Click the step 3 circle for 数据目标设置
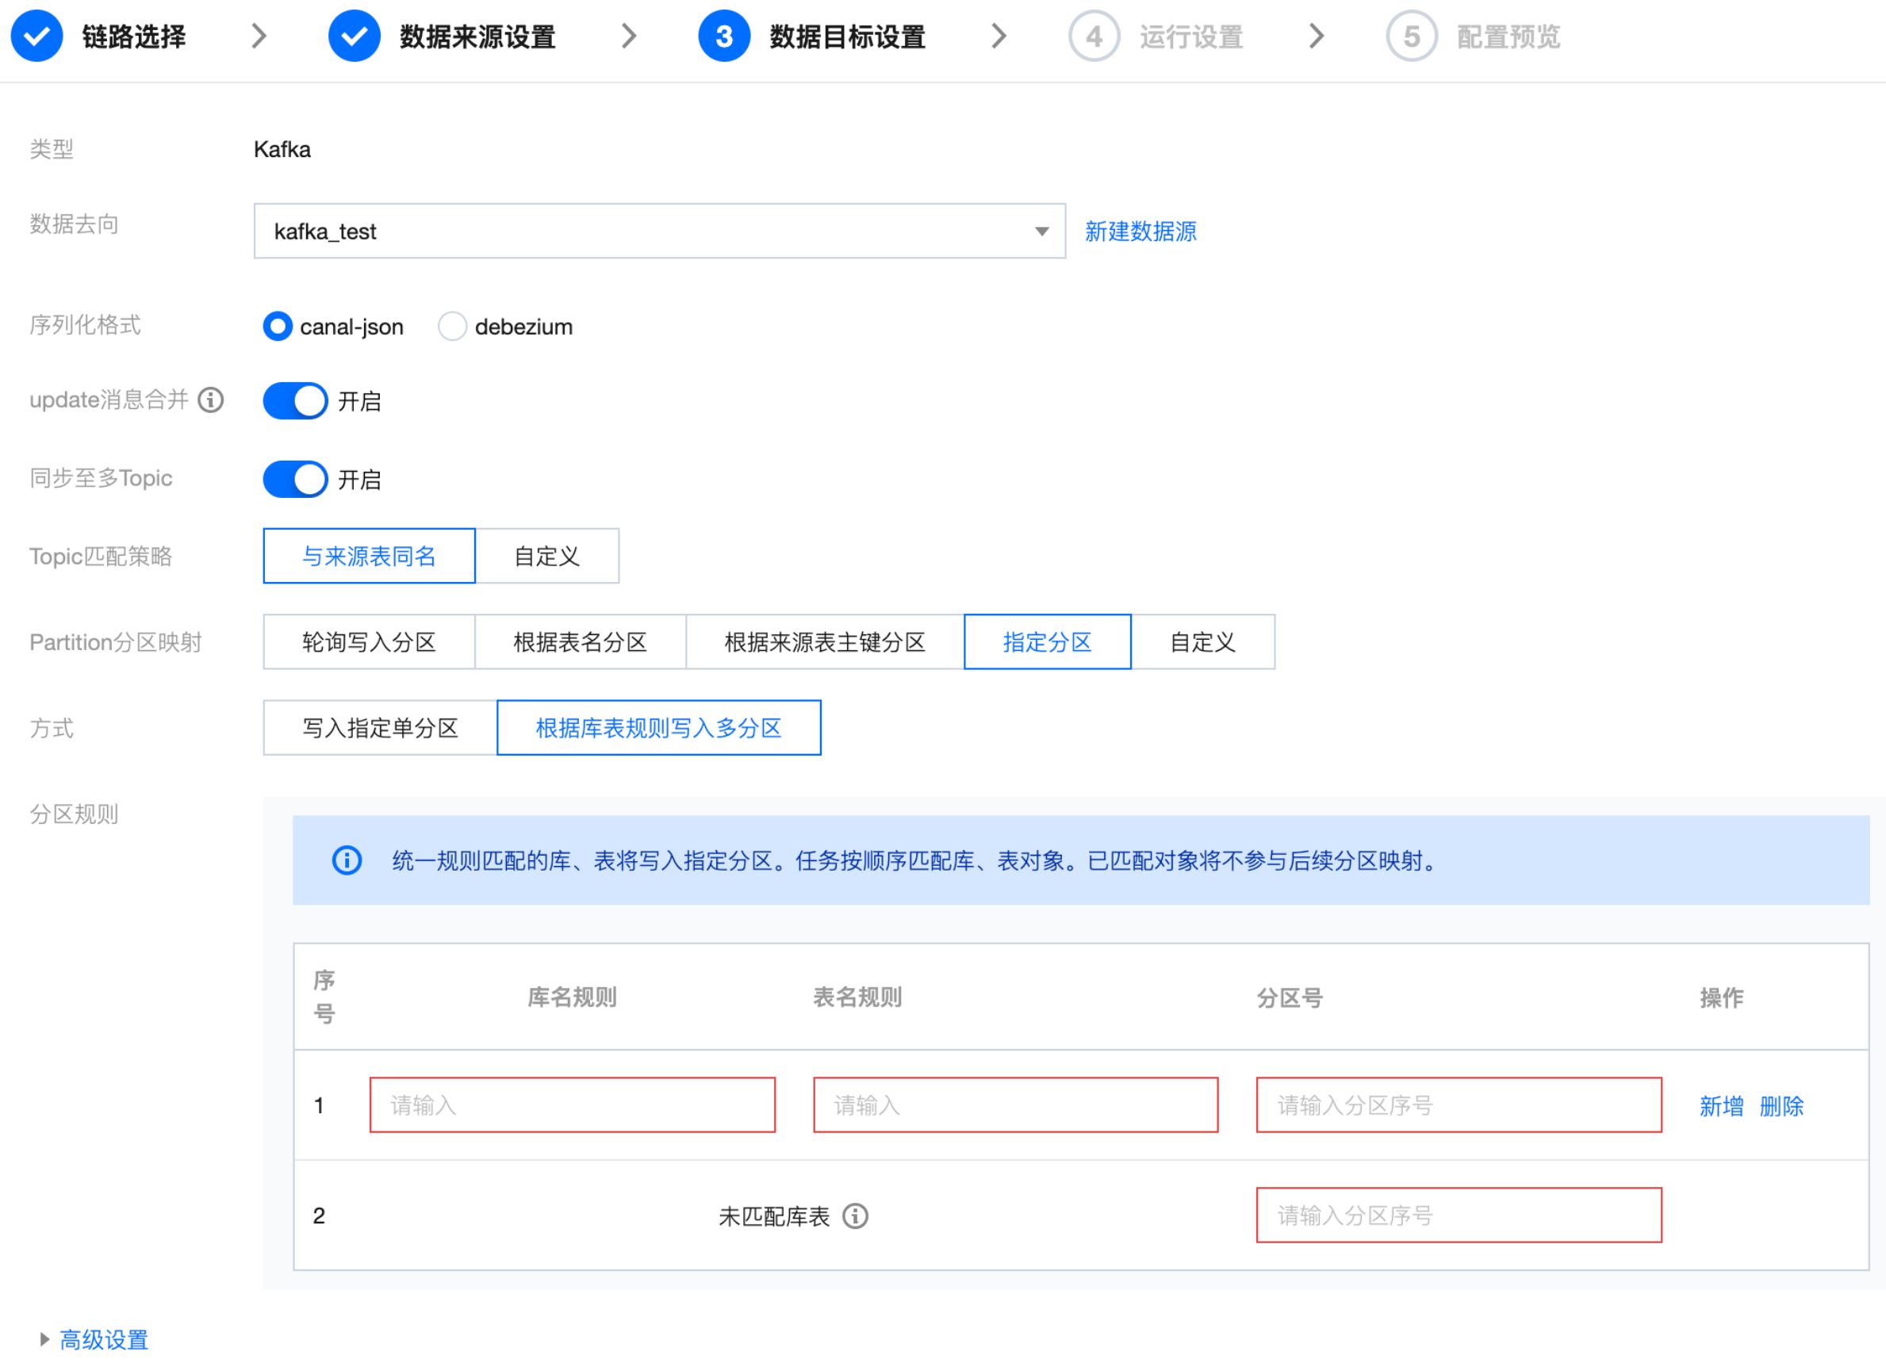Viewport: 1886px width, 1363px height. point(723,36)
